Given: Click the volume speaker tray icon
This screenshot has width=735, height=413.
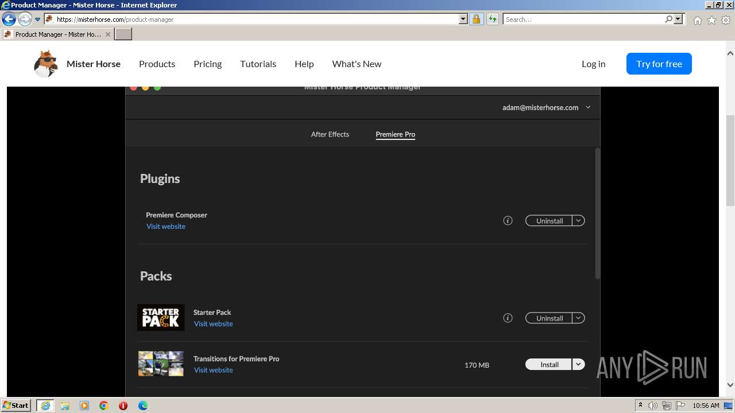Looking at the screenshot, I should (653, 406).
